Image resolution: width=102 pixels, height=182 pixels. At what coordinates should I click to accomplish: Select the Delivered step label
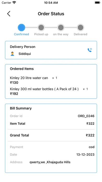tap(80, 34)
